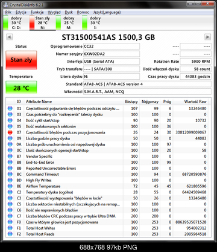217x252 pixels.
Task: Open the Wygląd menu
Action: click(x=54, y=12)
